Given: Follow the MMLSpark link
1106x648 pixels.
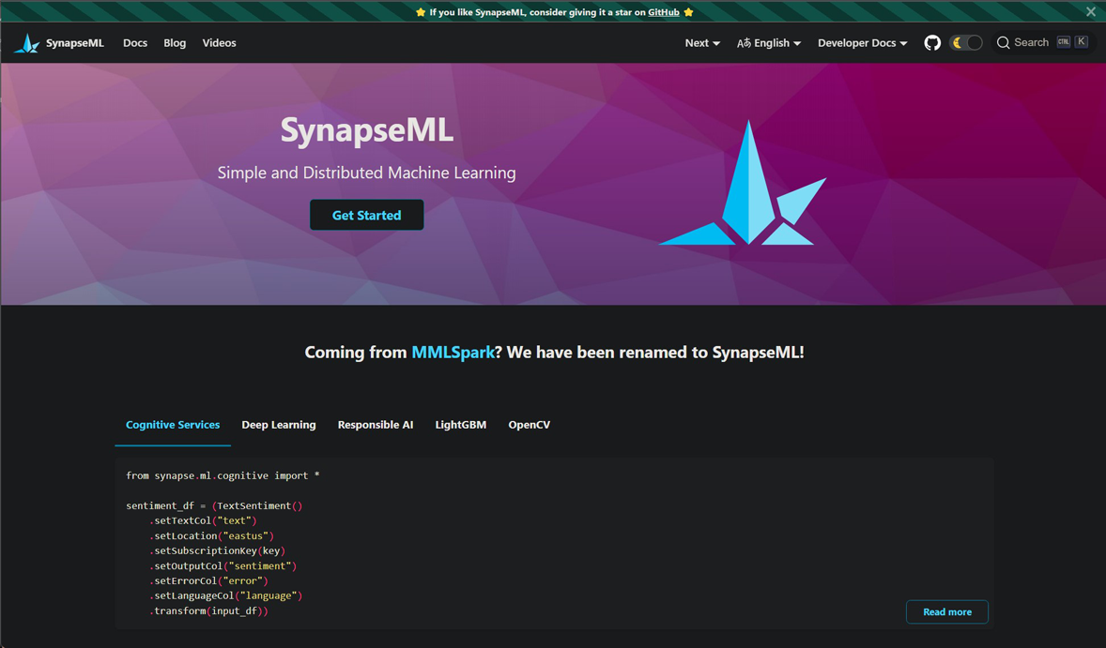Looking at the screenshot, I should point(453,353).
